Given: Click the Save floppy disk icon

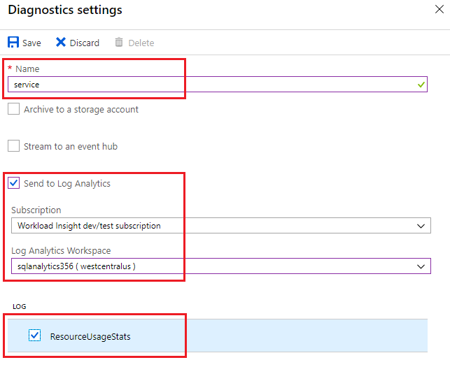Looking at the screenshot, I should (x=13, y=43).
